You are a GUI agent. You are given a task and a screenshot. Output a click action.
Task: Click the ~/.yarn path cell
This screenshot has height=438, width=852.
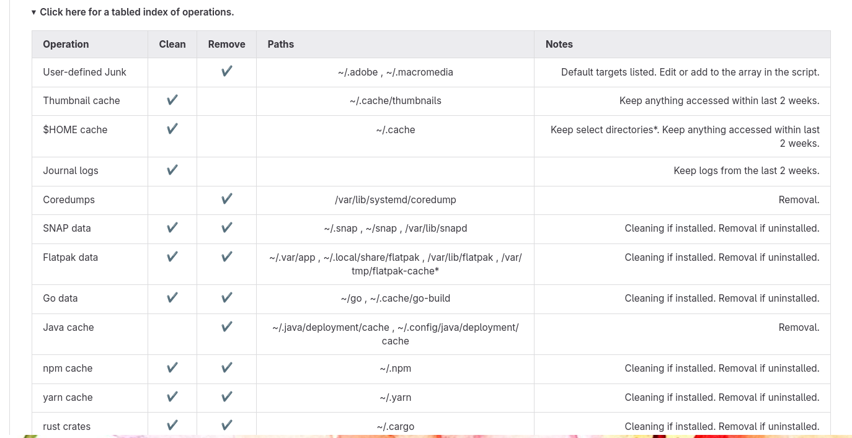click(396, 398)
